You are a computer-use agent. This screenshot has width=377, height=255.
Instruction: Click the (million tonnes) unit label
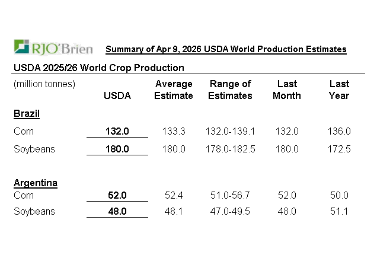coord(44,84)
